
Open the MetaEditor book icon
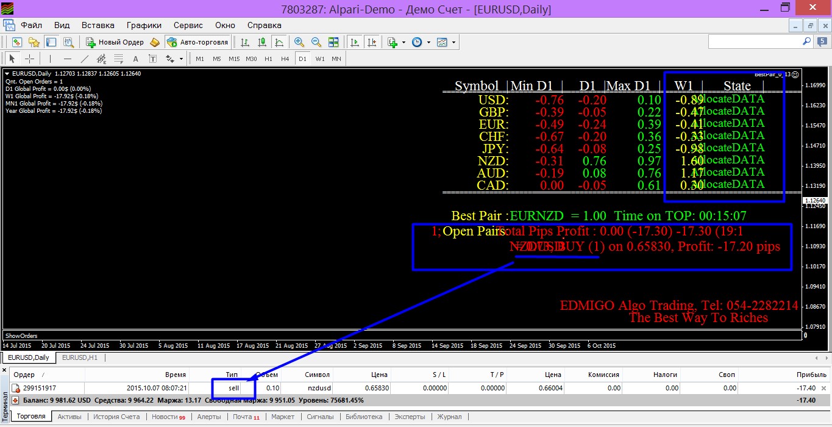tap(155, 42)
